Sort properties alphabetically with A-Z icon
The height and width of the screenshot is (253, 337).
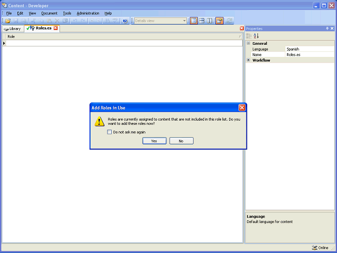(x=256, y=36)
